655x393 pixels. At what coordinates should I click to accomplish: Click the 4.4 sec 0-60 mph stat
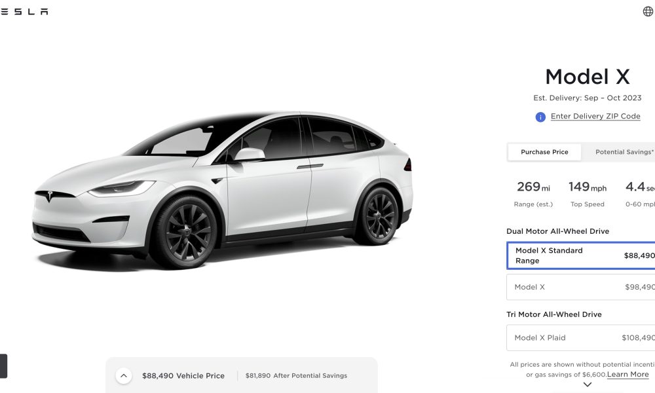pos(640,193)
